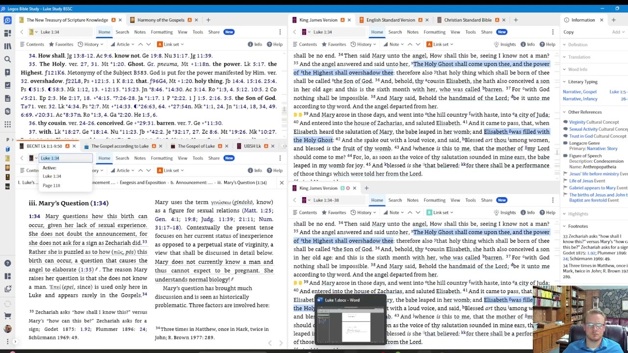The width and height of the screenshot is (628, 353).
Task: Click Help icon in bottom King James panel
Action: point(547,212)
